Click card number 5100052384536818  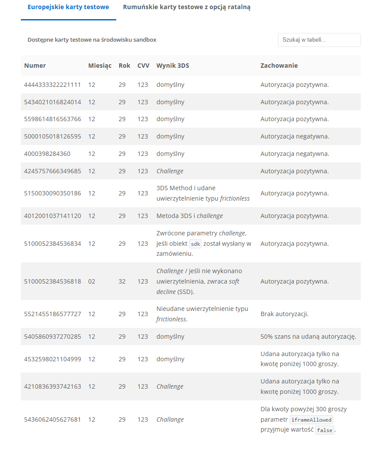click(52, 281)
